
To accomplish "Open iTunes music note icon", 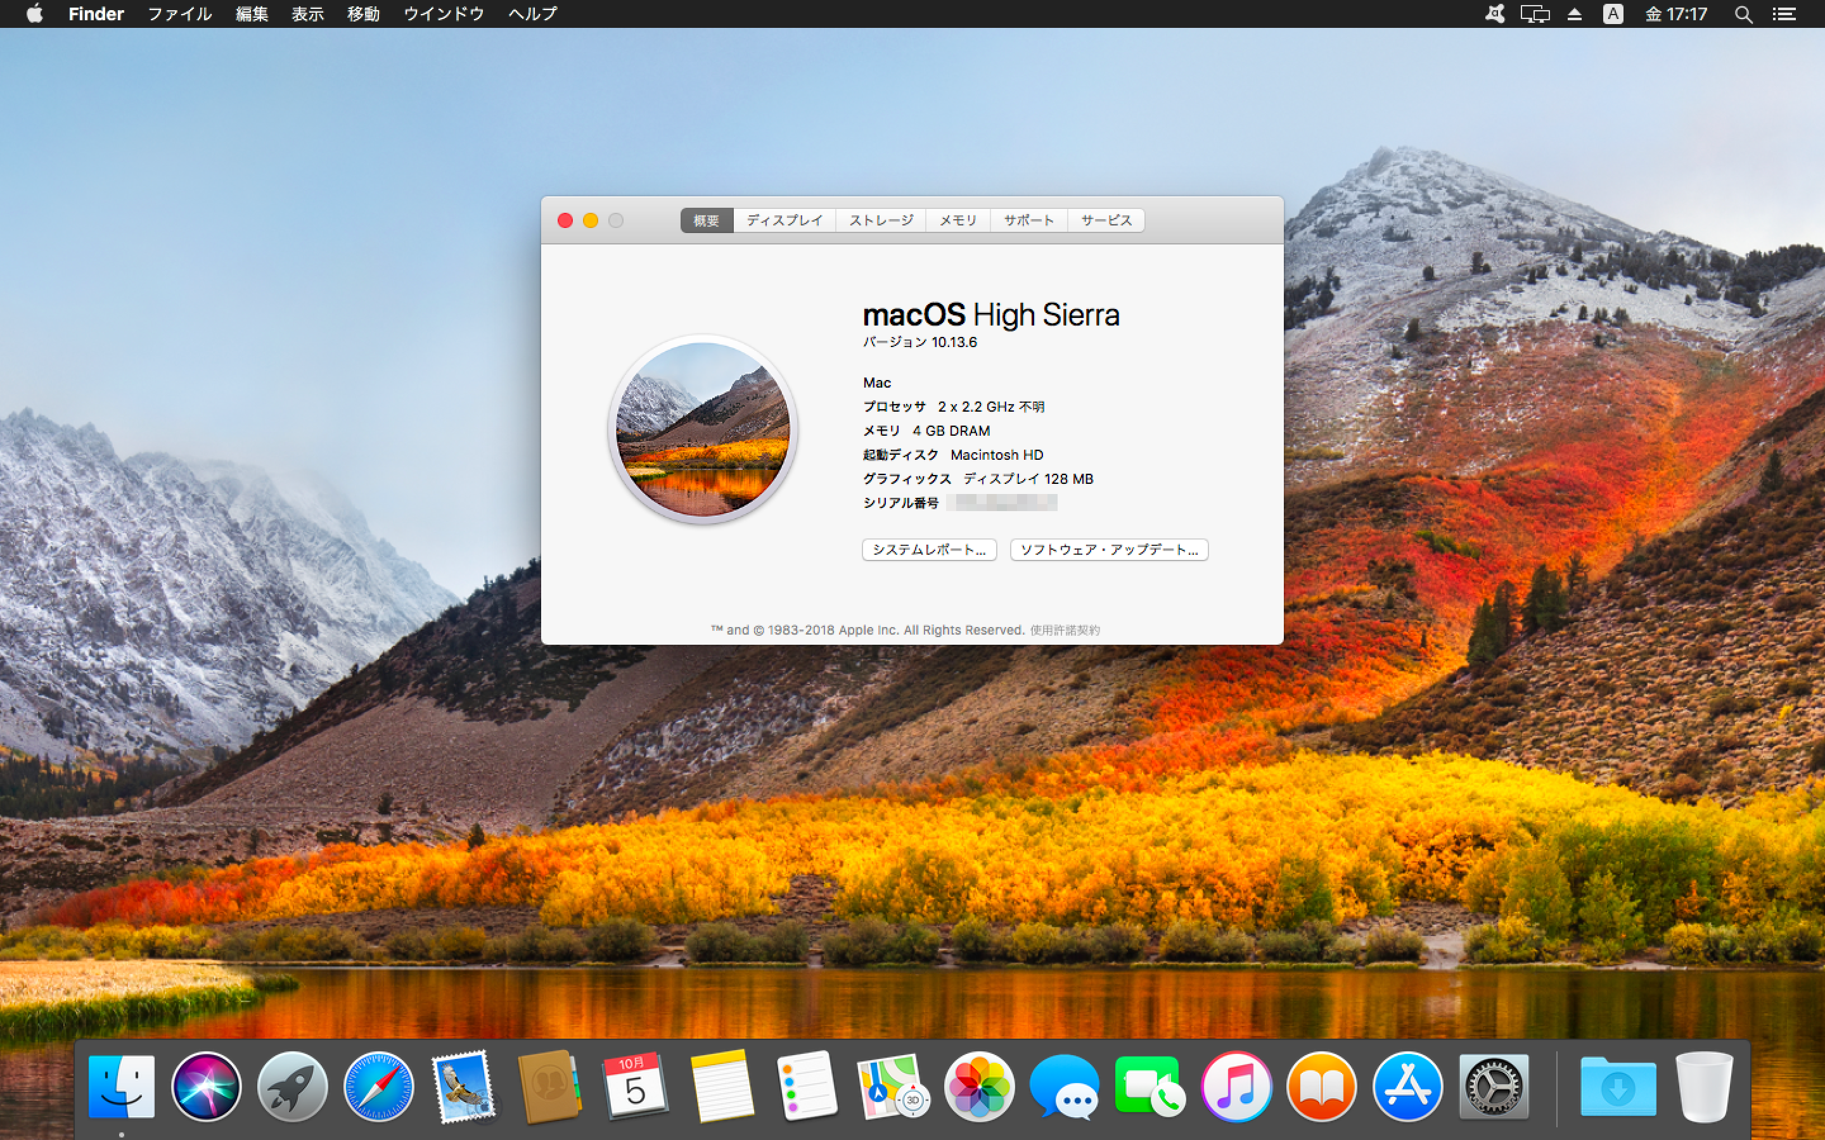I will coord(1236,1086).
